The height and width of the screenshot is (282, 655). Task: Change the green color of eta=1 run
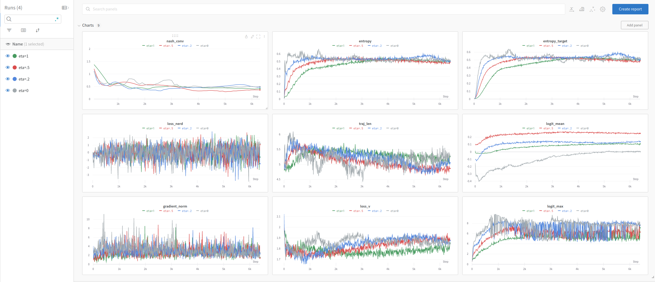point(15,56)
